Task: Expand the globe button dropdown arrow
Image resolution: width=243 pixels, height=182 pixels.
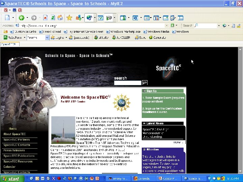Action: [95, 18]
